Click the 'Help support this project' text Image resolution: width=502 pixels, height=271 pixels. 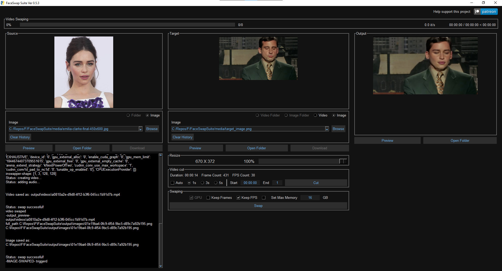452,11
